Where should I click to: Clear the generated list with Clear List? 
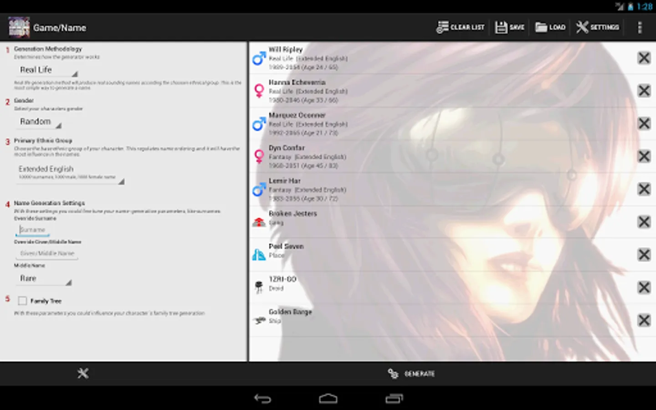click(x=460, y=27)
